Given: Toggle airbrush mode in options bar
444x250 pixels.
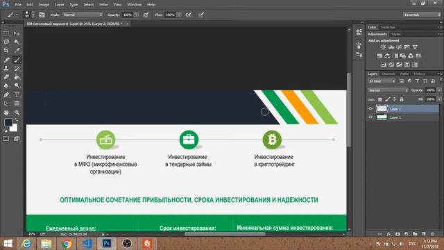Looking at the screenshot, I should pyautogui.click(x=189, y=15).
